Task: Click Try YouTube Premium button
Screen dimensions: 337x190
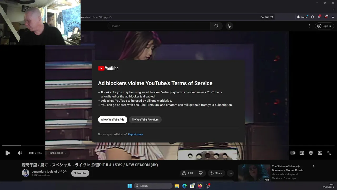Action: point(145,120)
